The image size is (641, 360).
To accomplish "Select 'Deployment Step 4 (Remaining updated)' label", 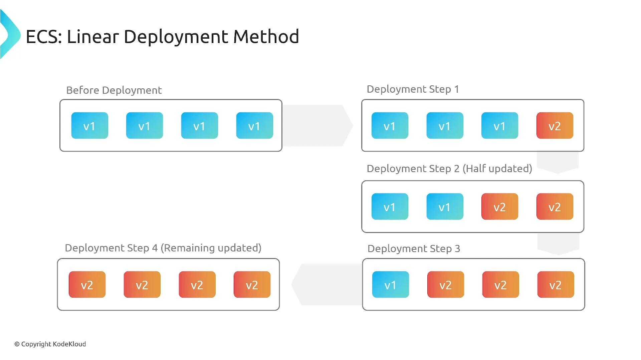I will click(x=163, y=248).
